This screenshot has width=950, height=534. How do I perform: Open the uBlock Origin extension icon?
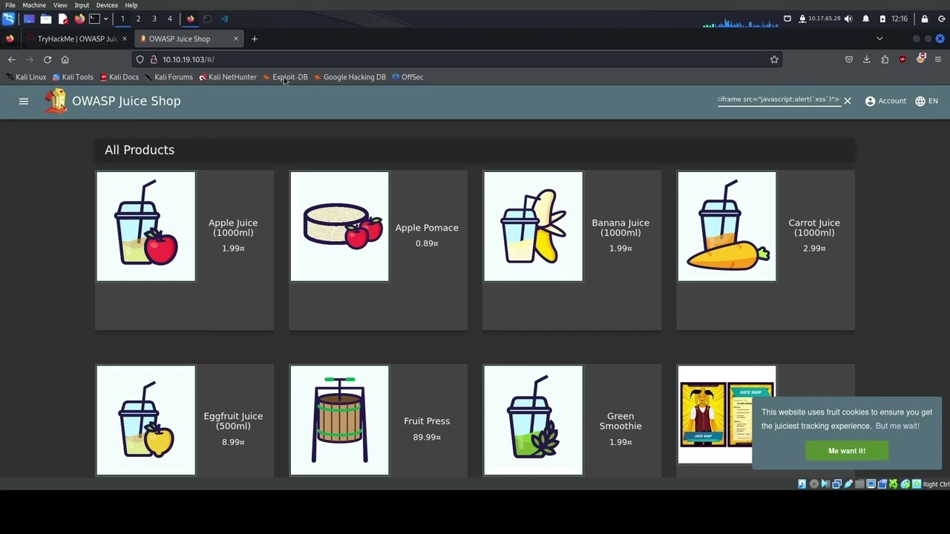902,59
